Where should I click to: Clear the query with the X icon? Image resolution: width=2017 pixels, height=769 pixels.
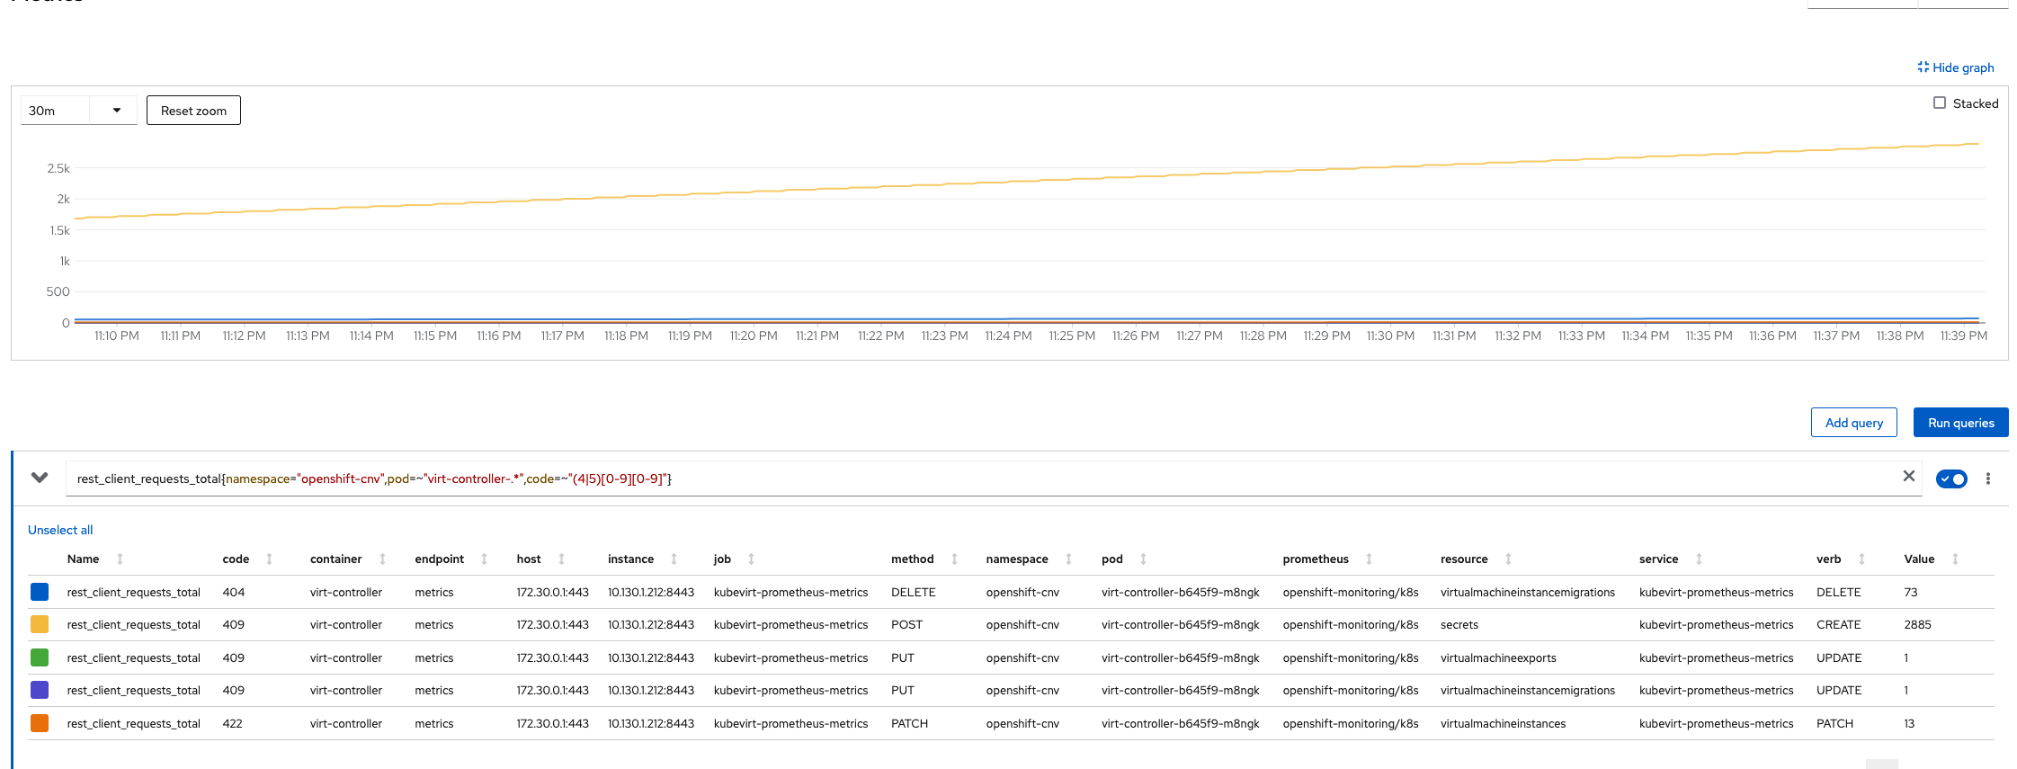coord(1908,477)
